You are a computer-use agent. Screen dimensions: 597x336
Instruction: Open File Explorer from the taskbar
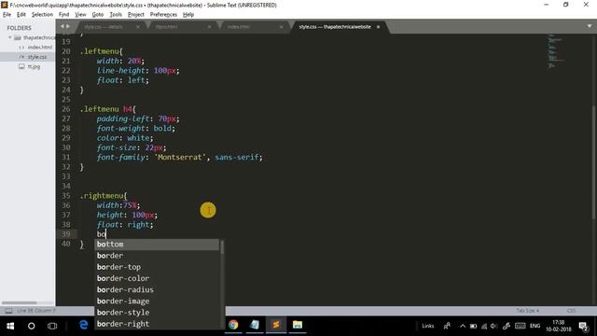pyautogui.click(x=298, y=325)
